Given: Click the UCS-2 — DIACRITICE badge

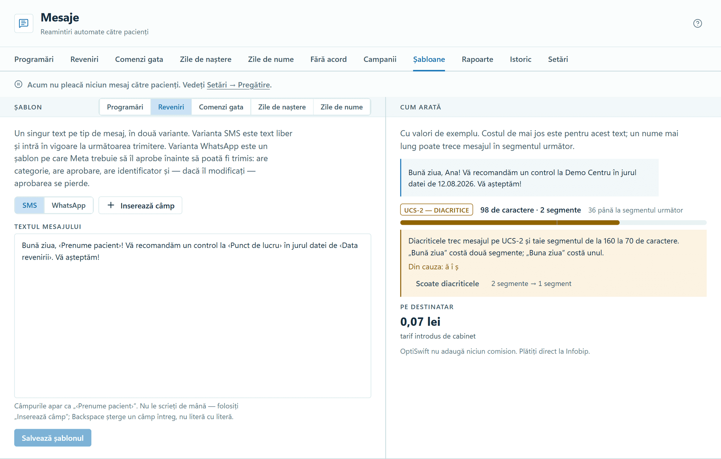Looking at the screenshot, I should 437,210.
